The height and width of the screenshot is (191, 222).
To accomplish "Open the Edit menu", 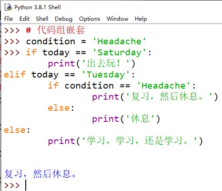I will 24,19.
